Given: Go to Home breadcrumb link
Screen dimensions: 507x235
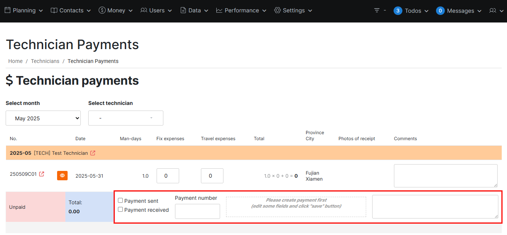Looking at the screenshot, I should 15,61.
